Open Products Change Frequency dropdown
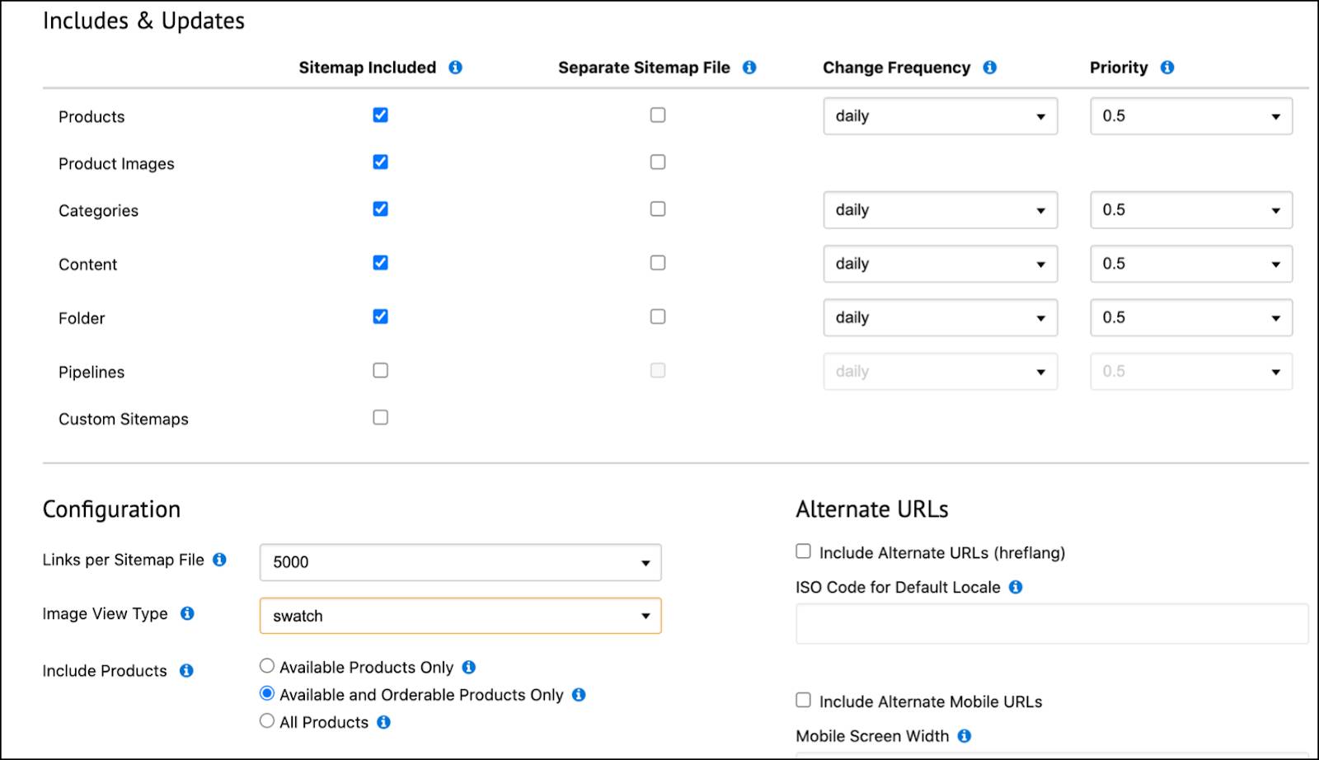Screen dimensions: 1319x760 pos(941,116)
